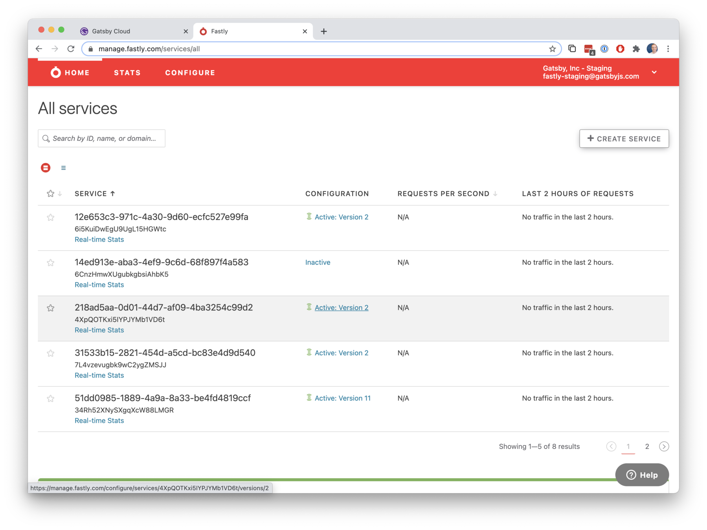Select results page 1
Viewport: 707px width, 530px height.
tap(628, 446)
